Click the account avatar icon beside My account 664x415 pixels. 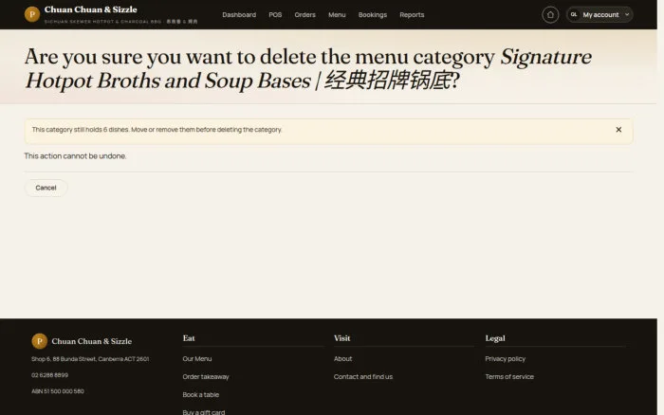[574, 15]
